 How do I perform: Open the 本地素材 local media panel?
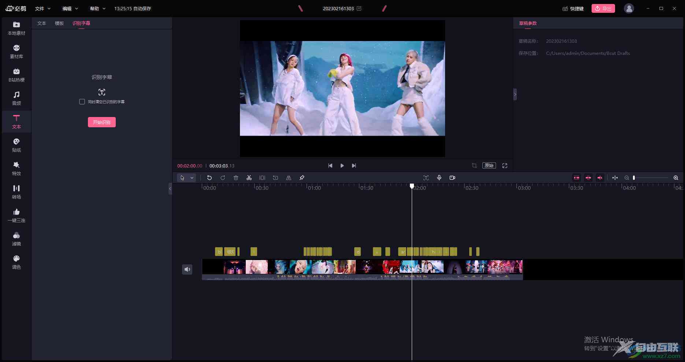coord(16,28)
